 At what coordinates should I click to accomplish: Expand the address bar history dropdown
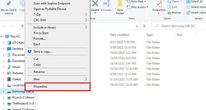tap(137, 26)
